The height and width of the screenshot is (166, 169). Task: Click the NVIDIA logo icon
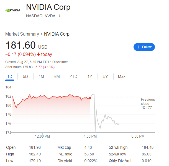(x=13, y=10)
